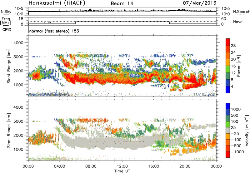Select the 'Power [dB]' color bar title
250x173 pixels.
pyautogui.click(x=238, y=66)
